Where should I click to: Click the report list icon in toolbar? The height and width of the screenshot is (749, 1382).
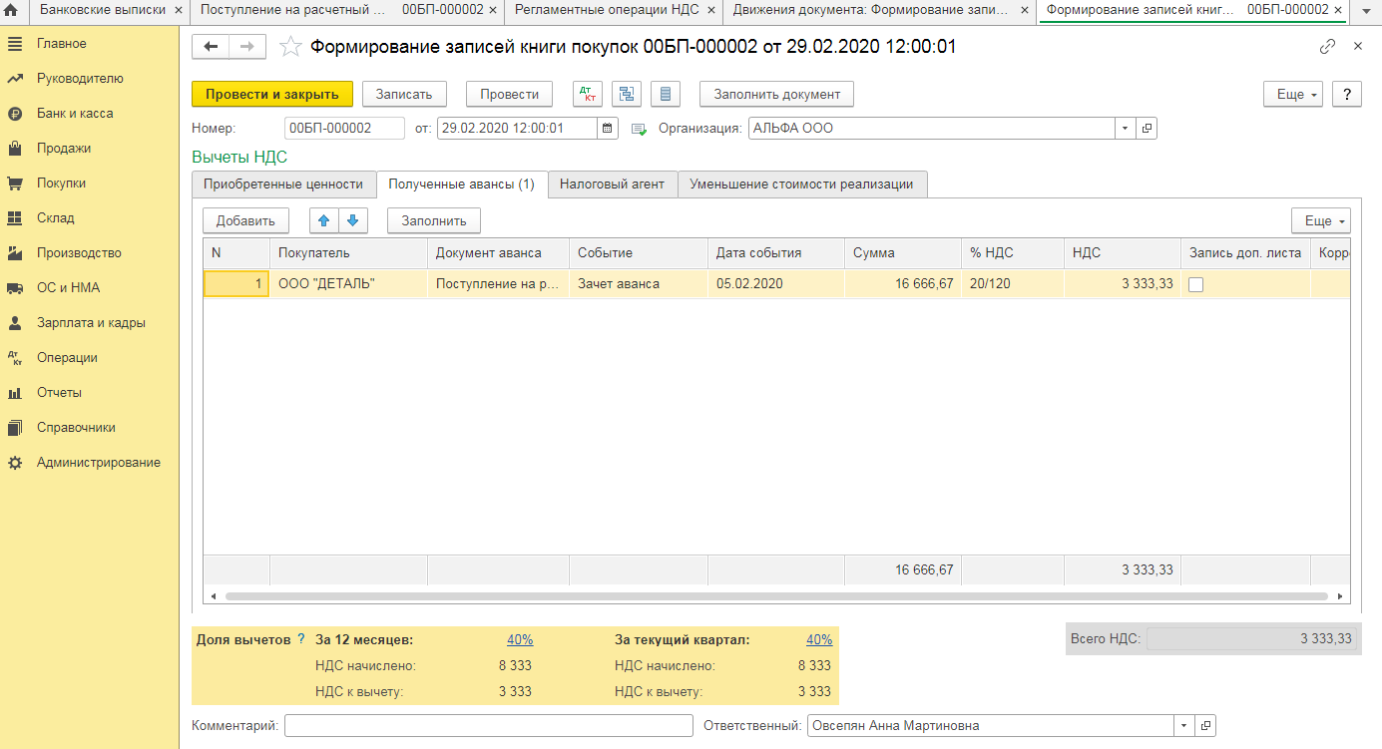pos(666,94)
